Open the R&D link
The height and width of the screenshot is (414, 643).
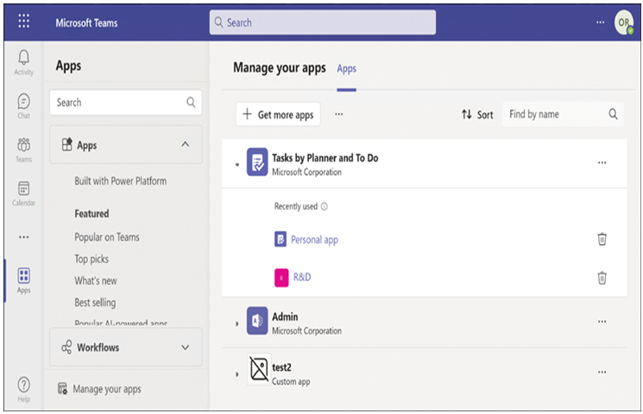tap(302, 277)
